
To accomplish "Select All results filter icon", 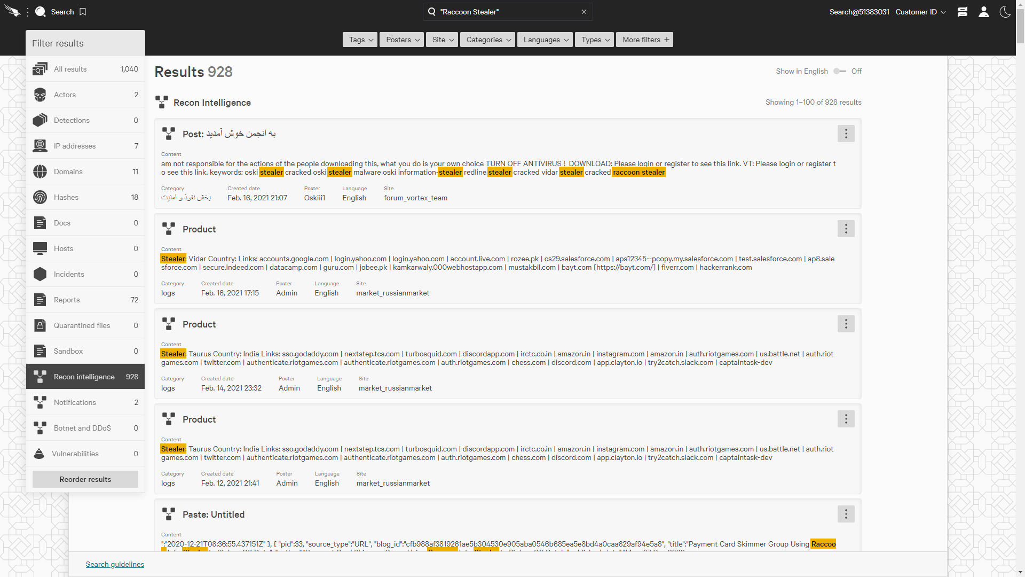I will 40,69.
